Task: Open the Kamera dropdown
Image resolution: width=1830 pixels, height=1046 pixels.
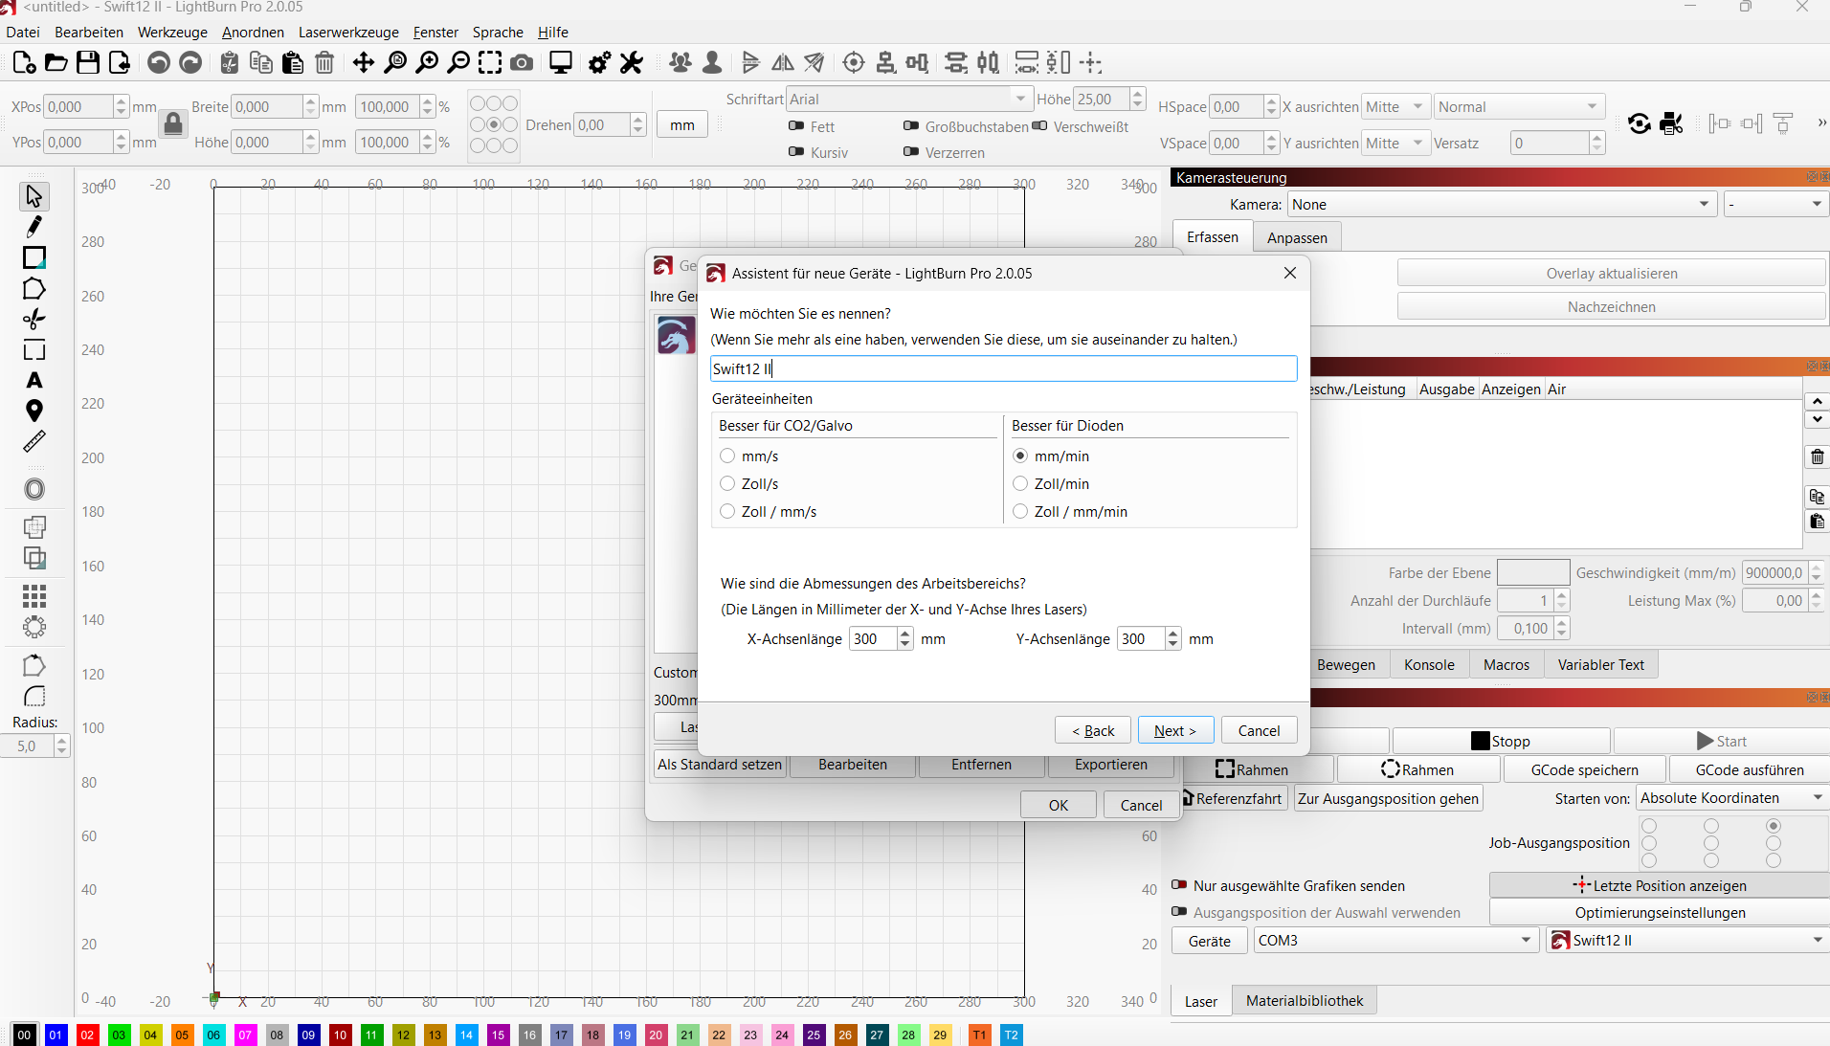Action: tap(1500, 205)
